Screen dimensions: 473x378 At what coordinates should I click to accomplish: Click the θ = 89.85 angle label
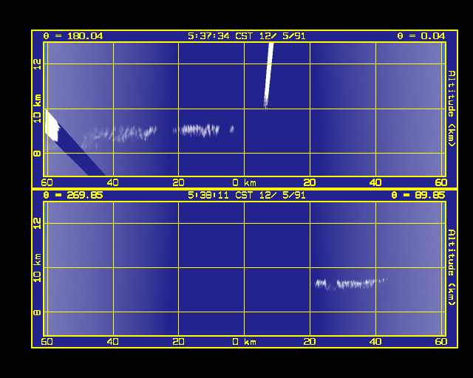(x=418, y=195)
